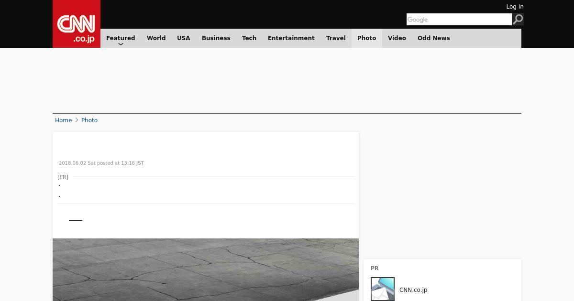Go to Odd News section
The width and height of the screenshot is (574, 301).
[x=434, y=38]
